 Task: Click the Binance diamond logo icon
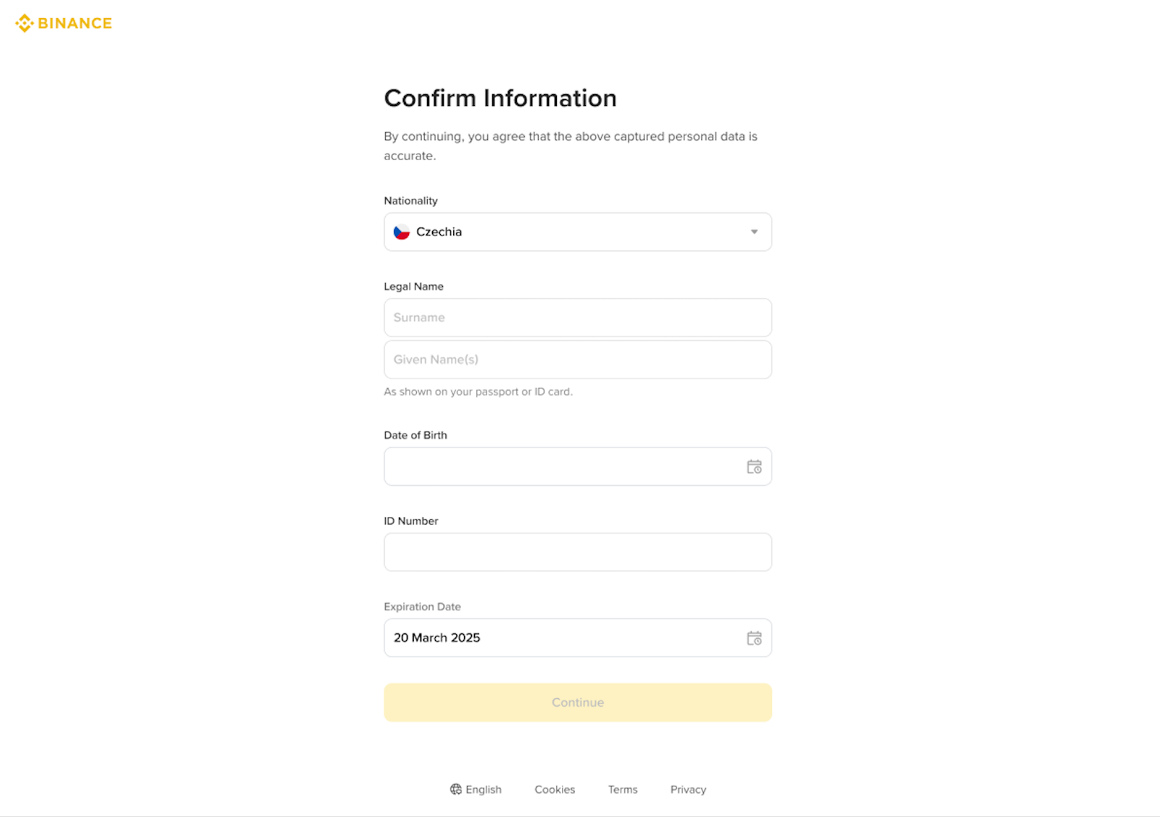click(x=25, y=23)
